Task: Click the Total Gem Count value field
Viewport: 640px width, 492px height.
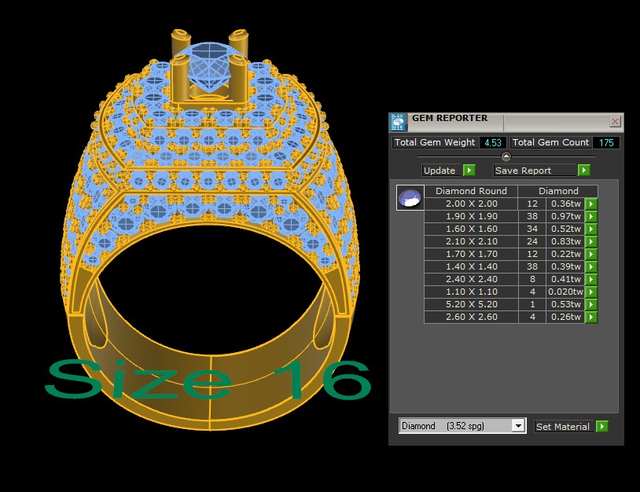Action: 605,143
